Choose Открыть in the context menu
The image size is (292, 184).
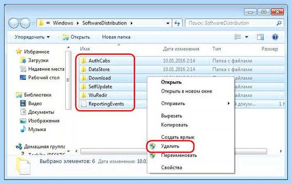point(171,82)
